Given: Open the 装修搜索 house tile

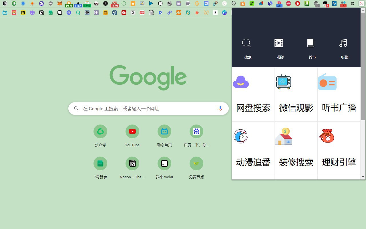Looking at the screenshot, I should click(x=296, y=149).
